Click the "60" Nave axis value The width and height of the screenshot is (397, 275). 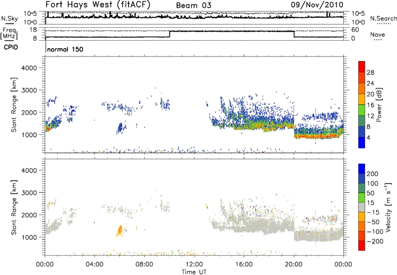[x=355, y=30]
